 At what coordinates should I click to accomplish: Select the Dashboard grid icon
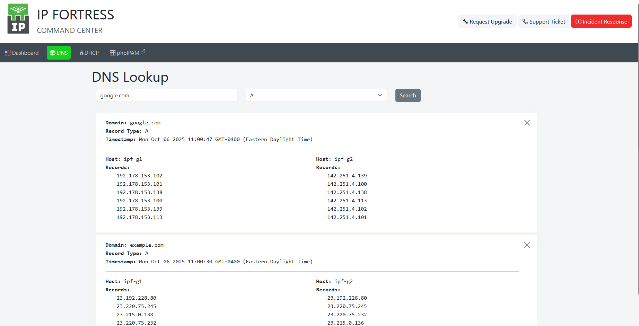(8, 52)
